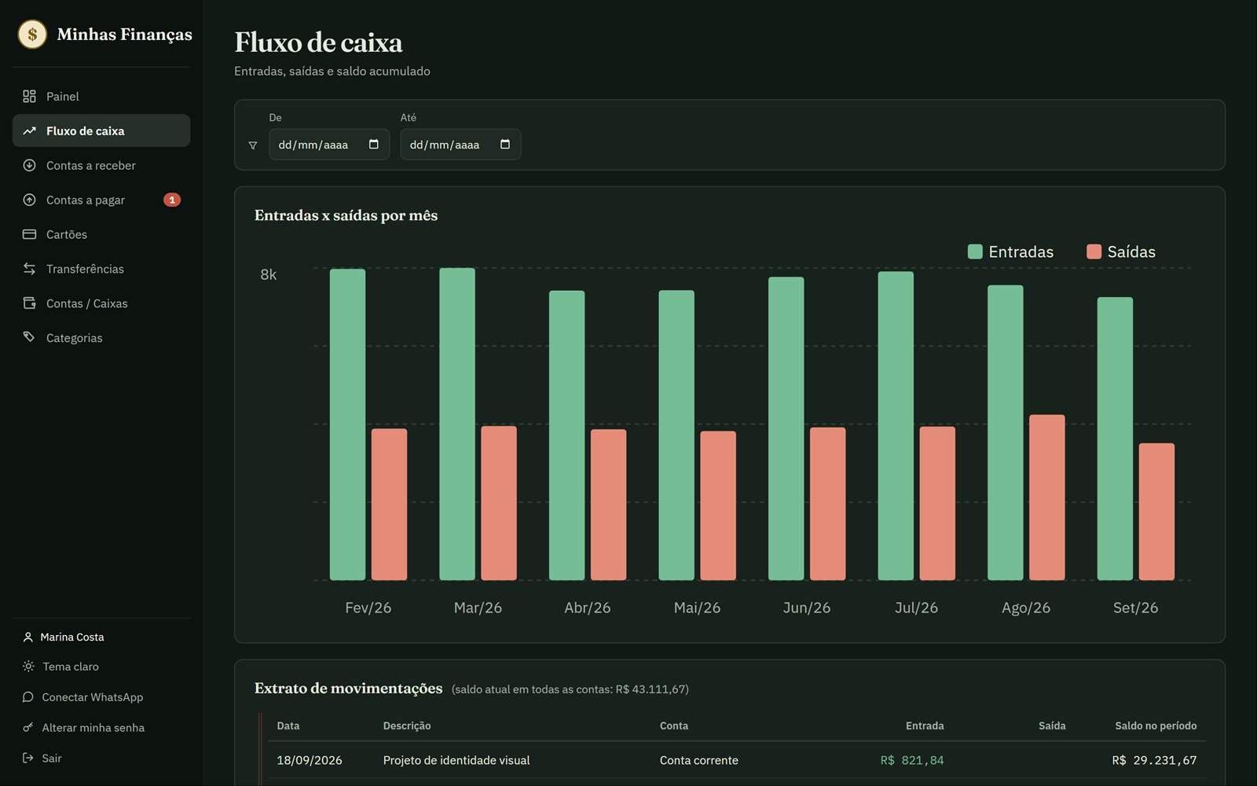Click the Cartões card icon

29,234
